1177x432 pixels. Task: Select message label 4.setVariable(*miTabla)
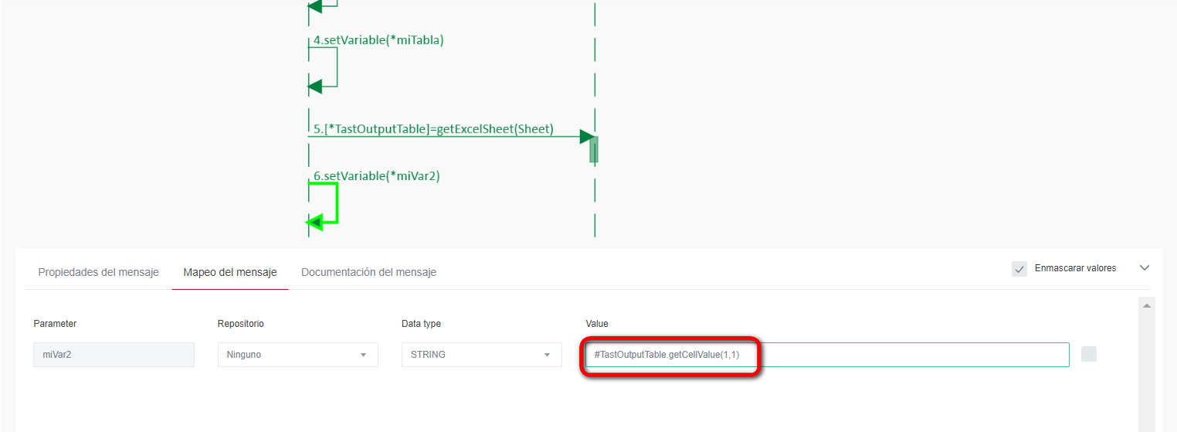tap(378, 40)
